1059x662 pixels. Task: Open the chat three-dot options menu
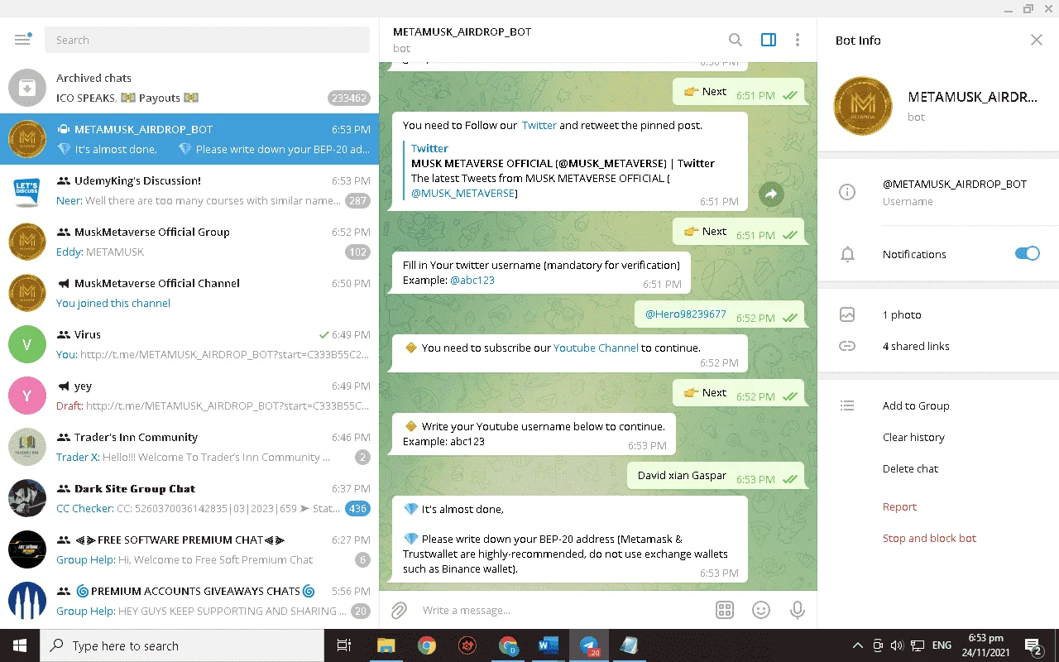[798, 40]
